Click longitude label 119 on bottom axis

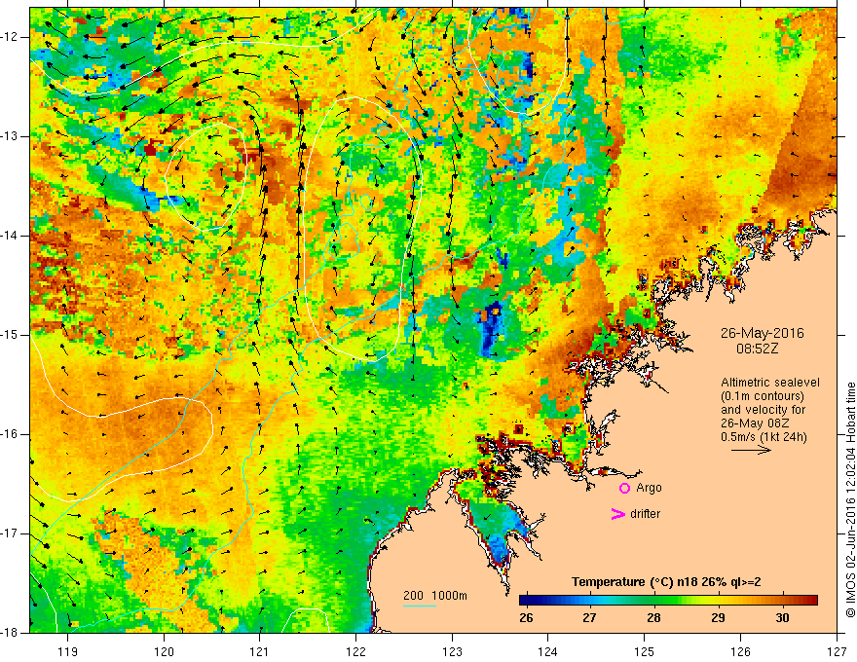[x=68, y=651]
